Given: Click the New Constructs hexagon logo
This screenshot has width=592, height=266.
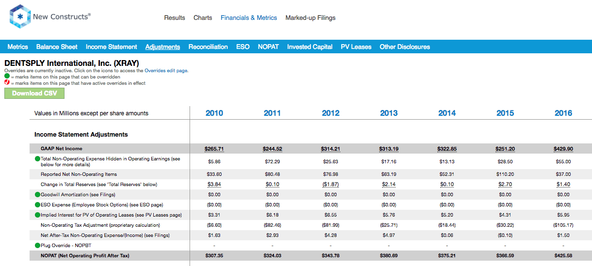Looking at the screenshot, I should [x=19, y=17].
